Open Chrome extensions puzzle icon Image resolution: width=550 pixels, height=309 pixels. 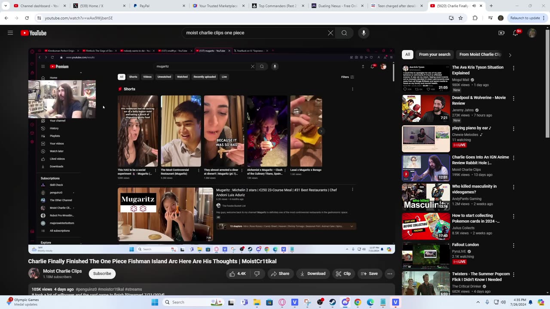475,18
